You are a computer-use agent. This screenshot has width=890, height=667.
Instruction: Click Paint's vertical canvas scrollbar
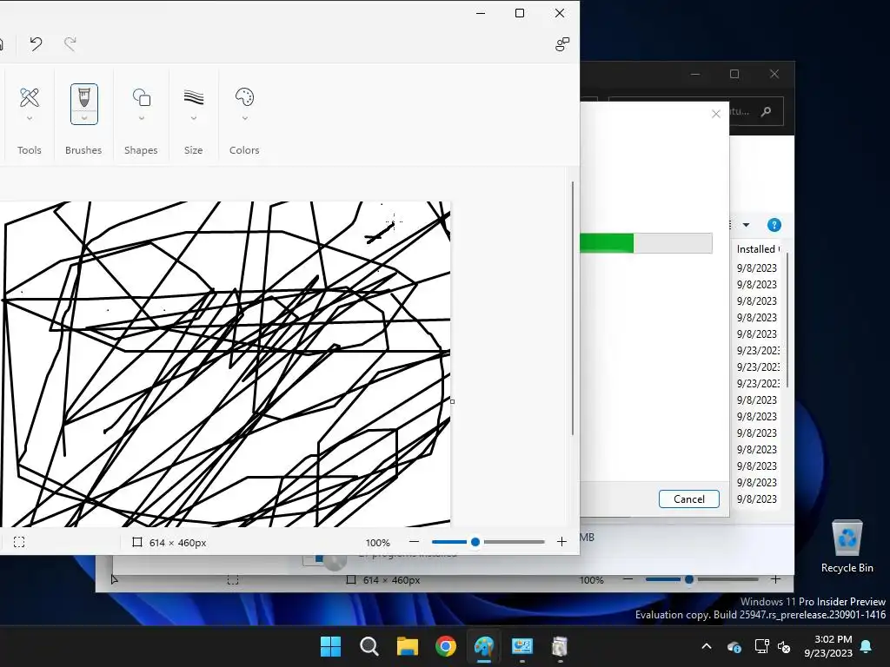[x=573, y=308]
